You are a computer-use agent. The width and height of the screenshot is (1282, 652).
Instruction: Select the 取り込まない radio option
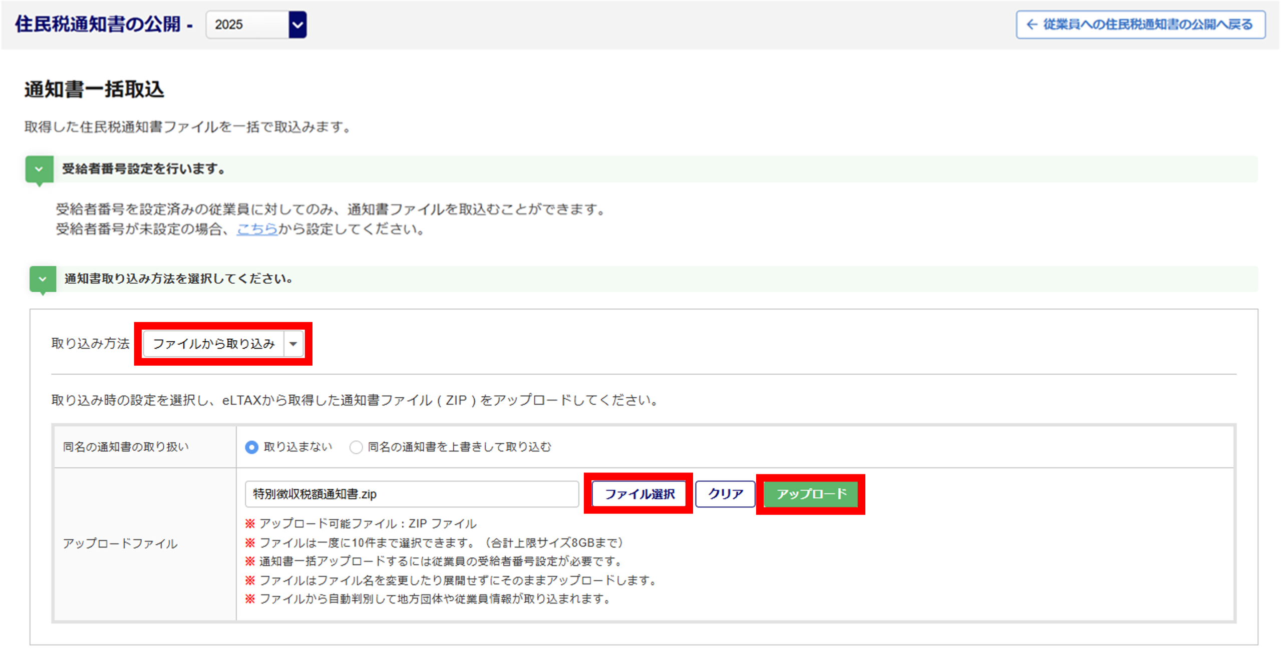pyautogui.click(x=252, y=447)
